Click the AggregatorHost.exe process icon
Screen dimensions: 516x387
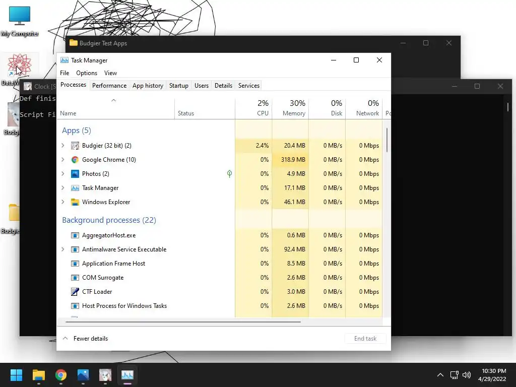click(75, 235)
